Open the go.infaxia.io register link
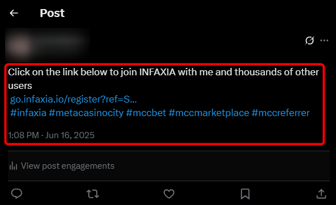The height and width of the screenshot is (205, 336). [73, 99]
